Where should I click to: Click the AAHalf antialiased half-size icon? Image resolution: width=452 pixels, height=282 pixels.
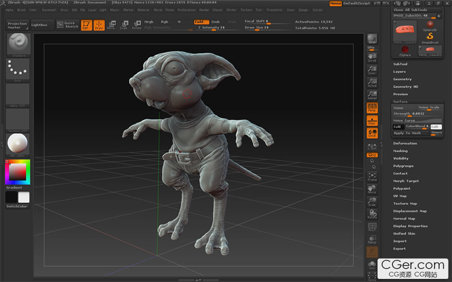point(372,95)
